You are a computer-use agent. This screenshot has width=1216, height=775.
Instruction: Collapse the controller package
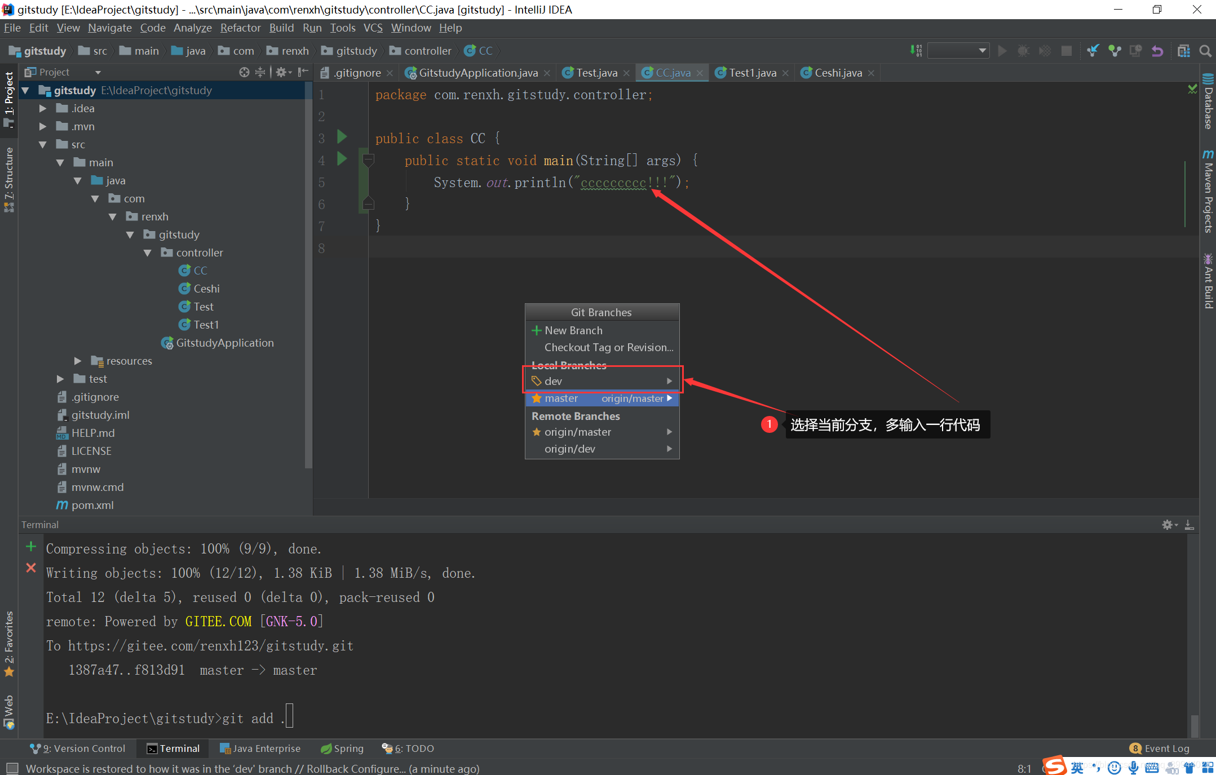pos(148,253)
